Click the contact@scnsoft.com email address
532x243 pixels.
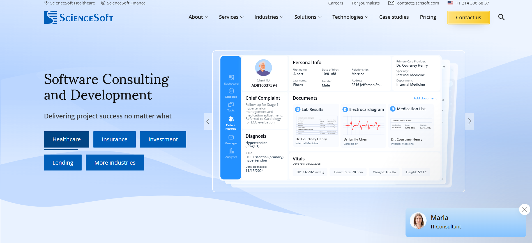click(418, 3)
